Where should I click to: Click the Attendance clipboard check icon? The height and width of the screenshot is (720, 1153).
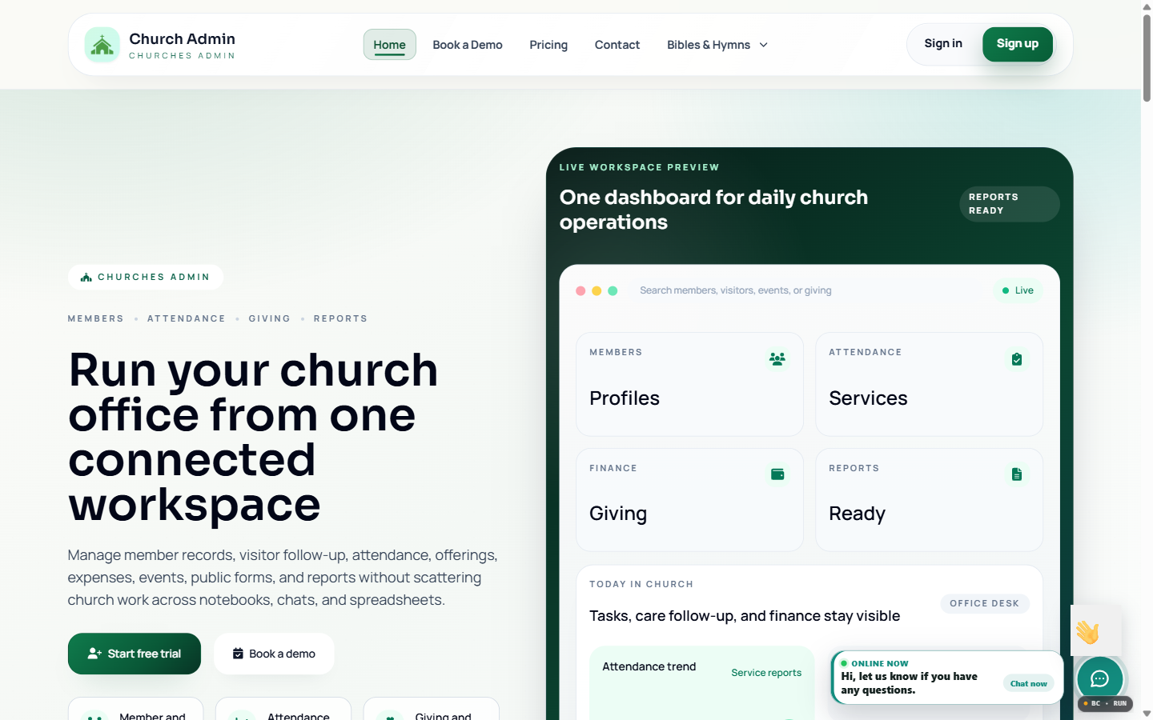1016,359
